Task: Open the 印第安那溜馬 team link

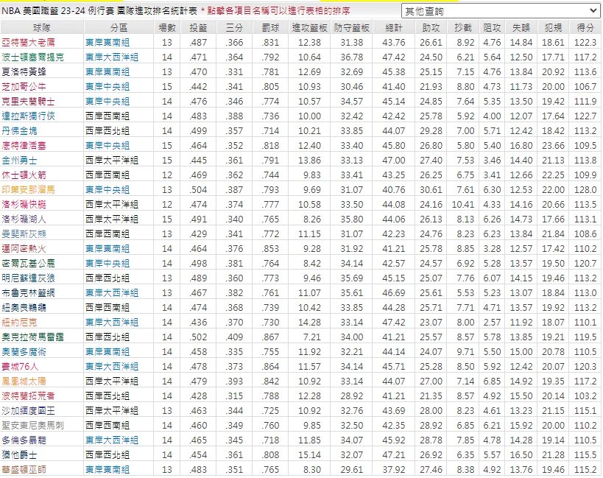Action: [x=28, y=189]
